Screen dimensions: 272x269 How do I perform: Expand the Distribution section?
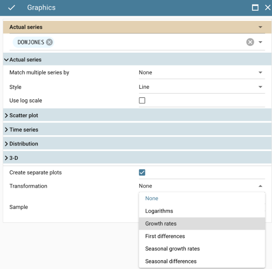point(23,144)
